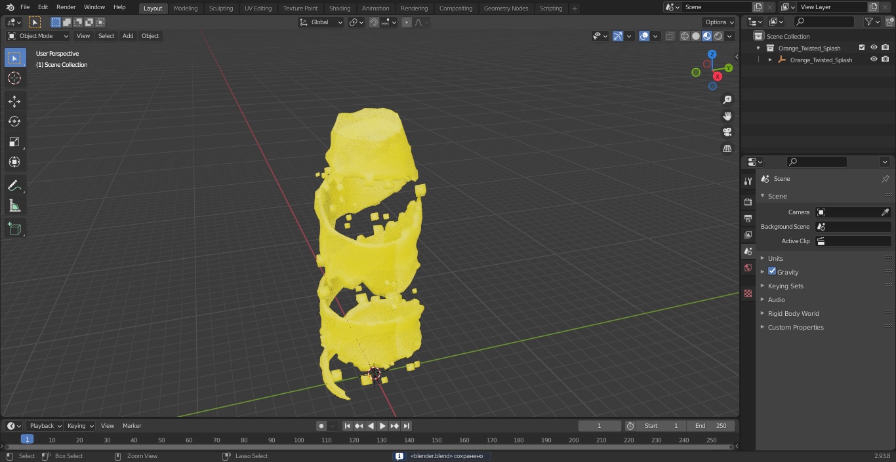Screen dimensions: 896x462
Task: Click the Blender logo menu icon
Action: click(x=10, y=7)
